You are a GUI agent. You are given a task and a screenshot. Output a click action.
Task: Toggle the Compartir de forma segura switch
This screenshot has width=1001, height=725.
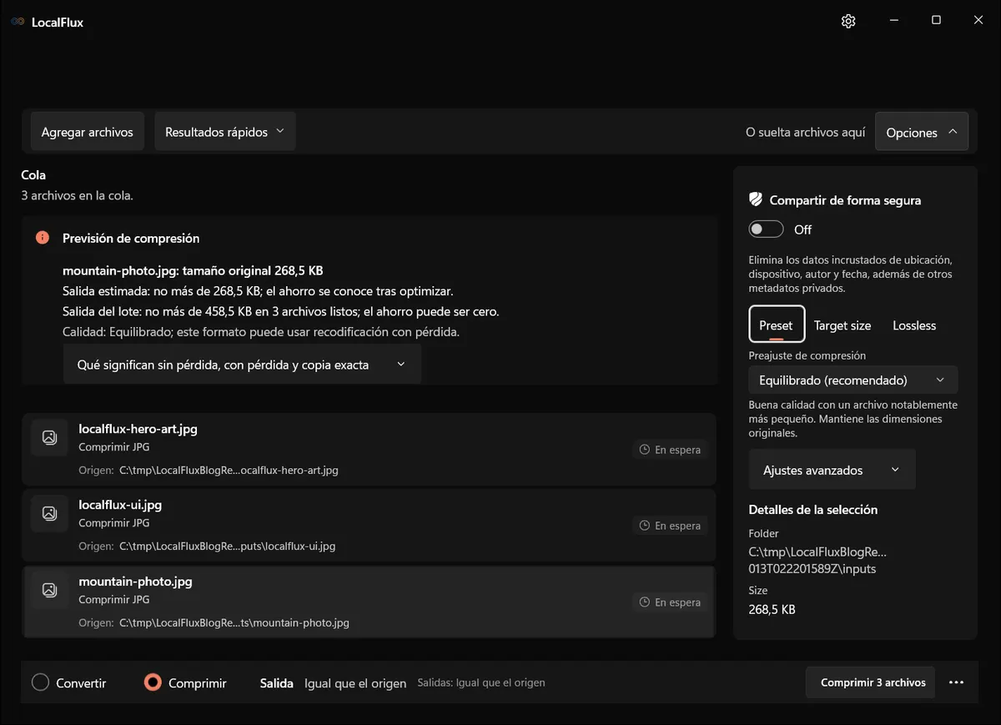pos(766,229)
